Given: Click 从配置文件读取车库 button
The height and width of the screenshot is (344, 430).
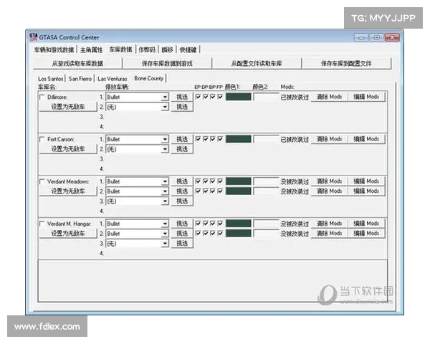Looking at the screenshot, I should pyautogui.click(x=257, y=64).
